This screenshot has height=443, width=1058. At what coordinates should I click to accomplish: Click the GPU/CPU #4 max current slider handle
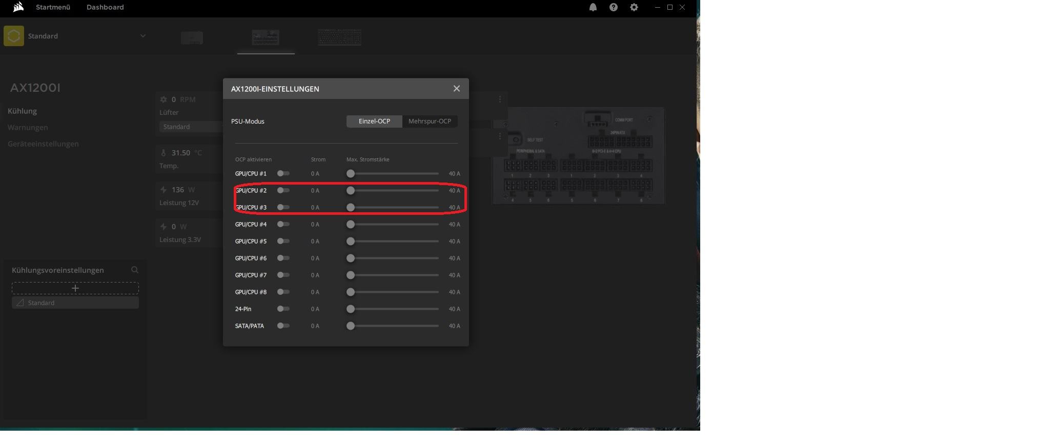tap(351, 225)
